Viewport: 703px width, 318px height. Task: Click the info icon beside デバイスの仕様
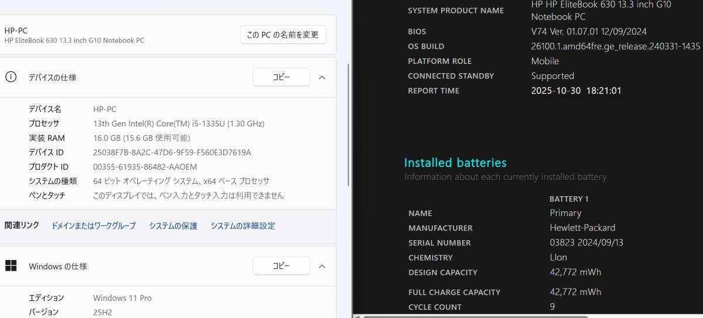pyautogui.click(x=11, y=77)
